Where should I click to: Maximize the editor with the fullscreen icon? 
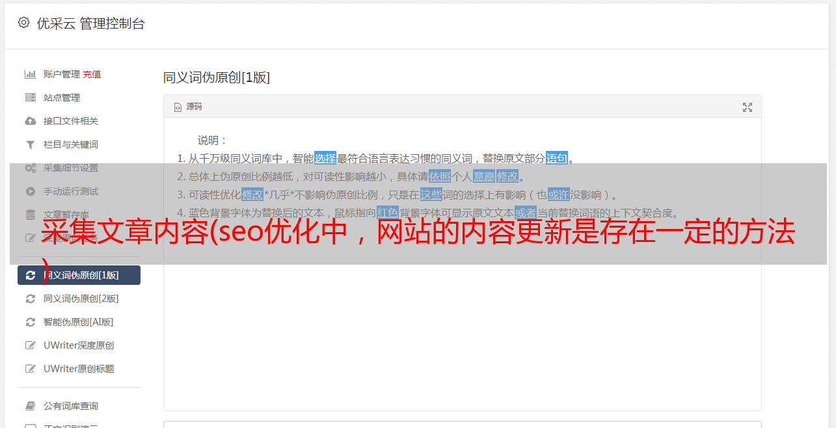pyautogui.click(x=748, y=107)
